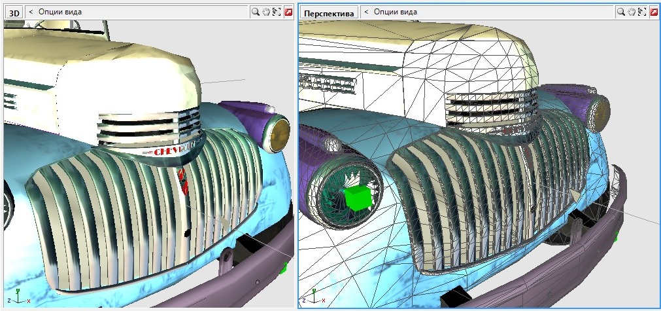The height and width of the screenshot is (311, 661).
Task: Click the red maximize icon of Перспектива viewport
Action: coord(653,12)
